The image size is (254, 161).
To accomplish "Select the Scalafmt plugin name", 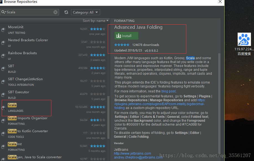I will pyautogui.click(x=15, y=144).
